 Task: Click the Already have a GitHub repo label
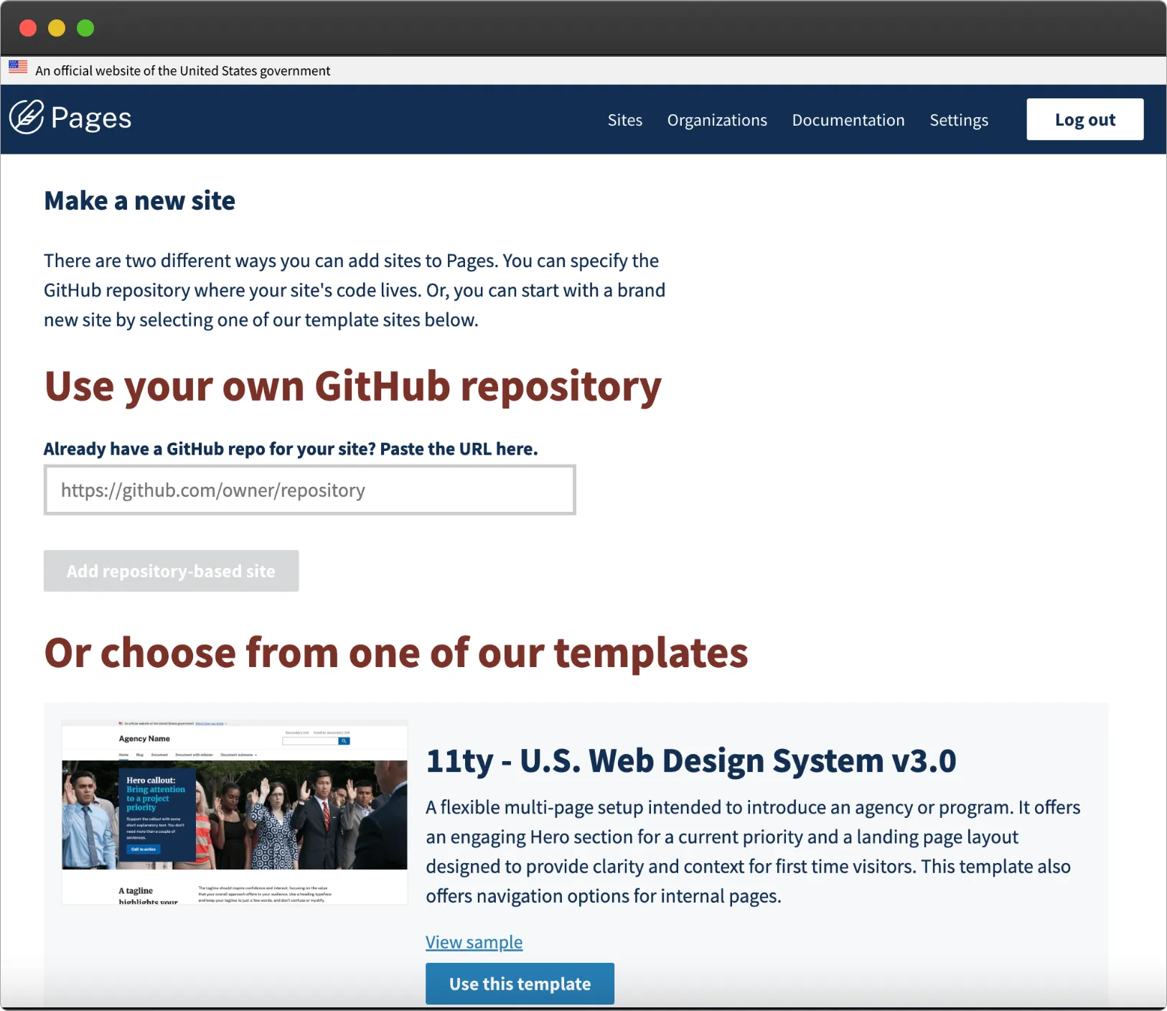tap(291, 449)
